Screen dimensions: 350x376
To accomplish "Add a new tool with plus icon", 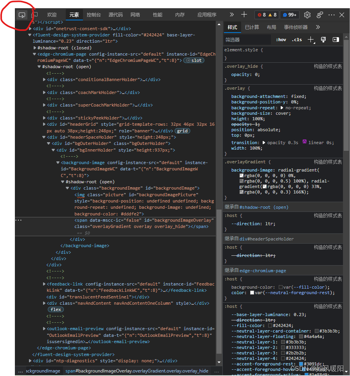I will pyautogui.click(x=244, y=14).
